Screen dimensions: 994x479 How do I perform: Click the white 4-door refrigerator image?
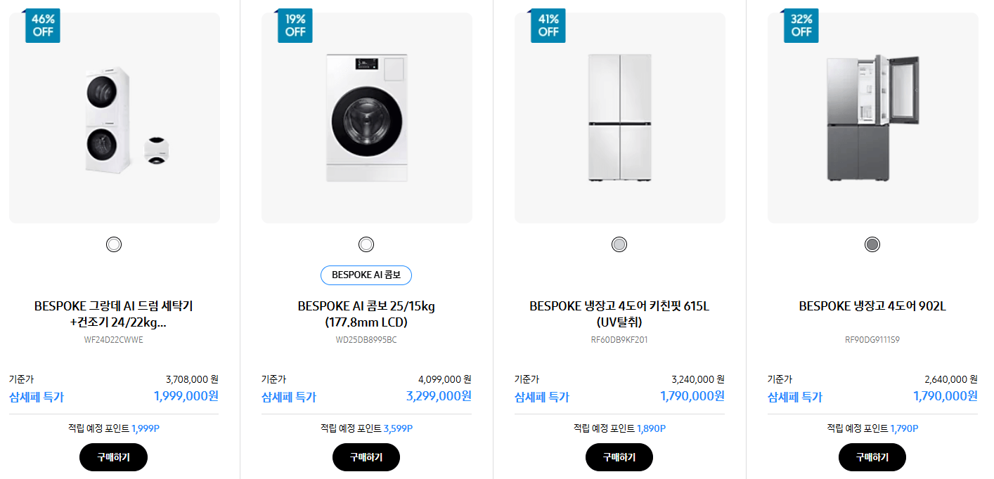(619, 117)
